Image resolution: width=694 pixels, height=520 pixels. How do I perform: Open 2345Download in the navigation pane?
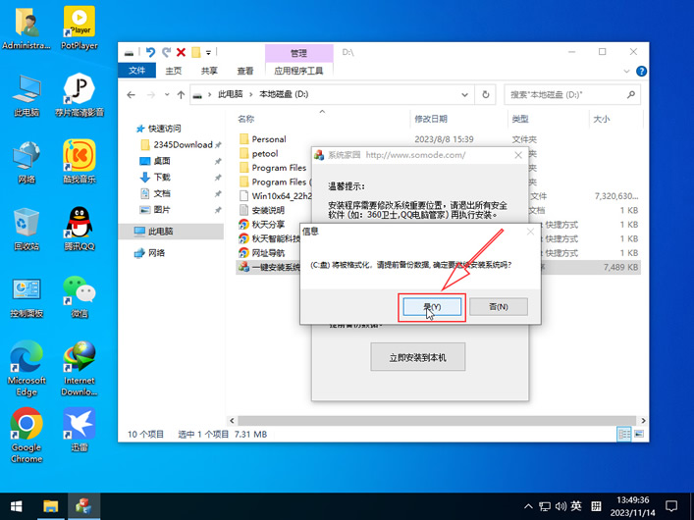(x=183, y=144)
